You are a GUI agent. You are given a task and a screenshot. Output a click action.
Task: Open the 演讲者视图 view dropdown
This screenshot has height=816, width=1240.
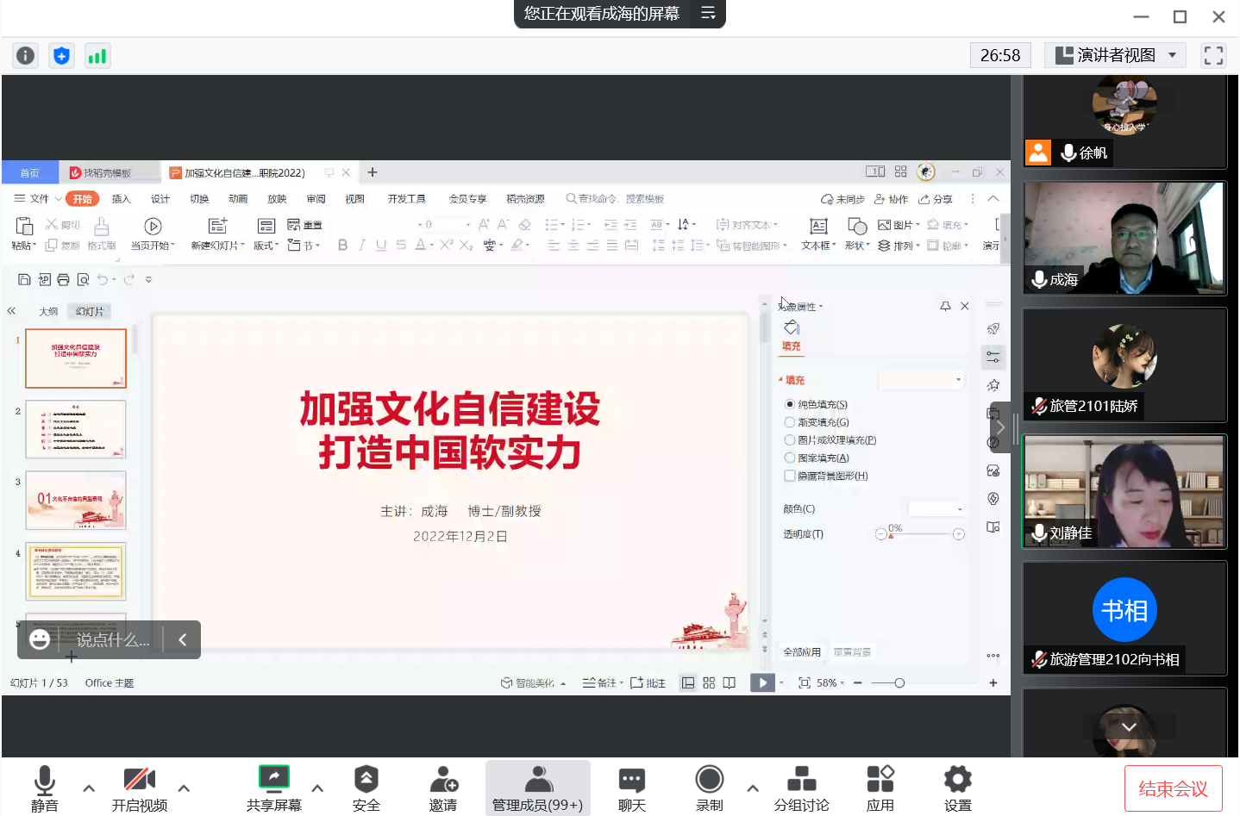1115,55
